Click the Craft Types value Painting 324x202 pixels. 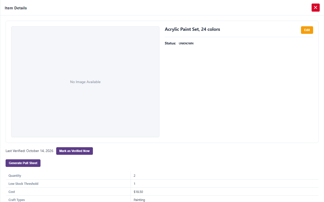(139, 200)
